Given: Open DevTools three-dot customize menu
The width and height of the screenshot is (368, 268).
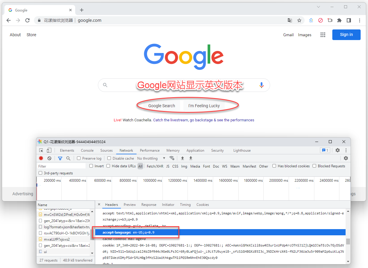Looking at the screenshot, I should coord(346,150).
